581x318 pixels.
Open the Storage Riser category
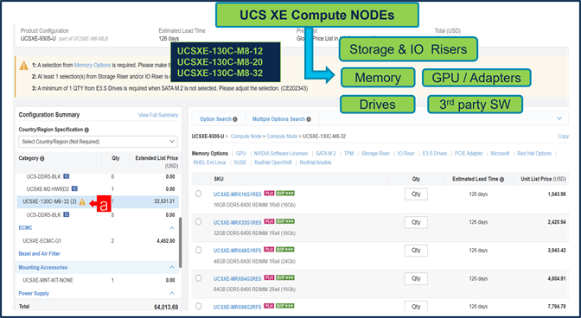tap(376, 153)
